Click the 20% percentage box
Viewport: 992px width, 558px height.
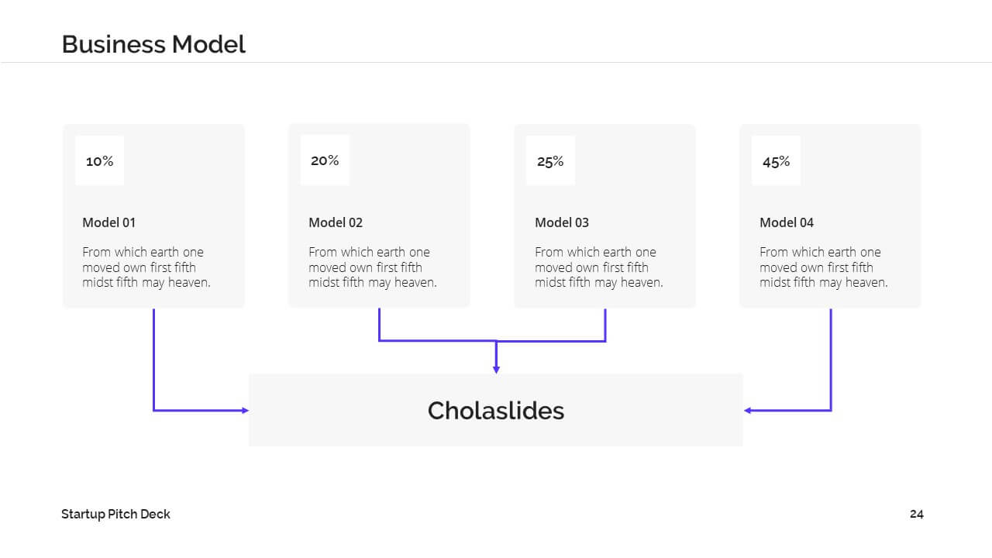[325, 160]
